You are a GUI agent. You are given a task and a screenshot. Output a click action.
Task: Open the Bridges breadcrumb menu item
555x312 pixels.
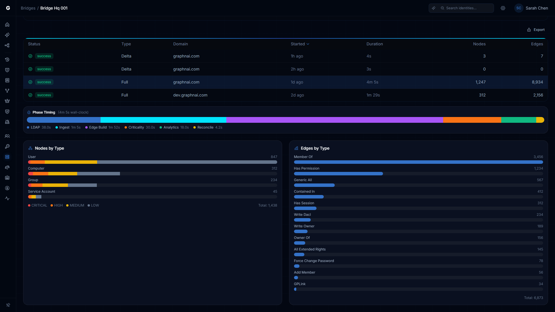(x=28, y=8)
